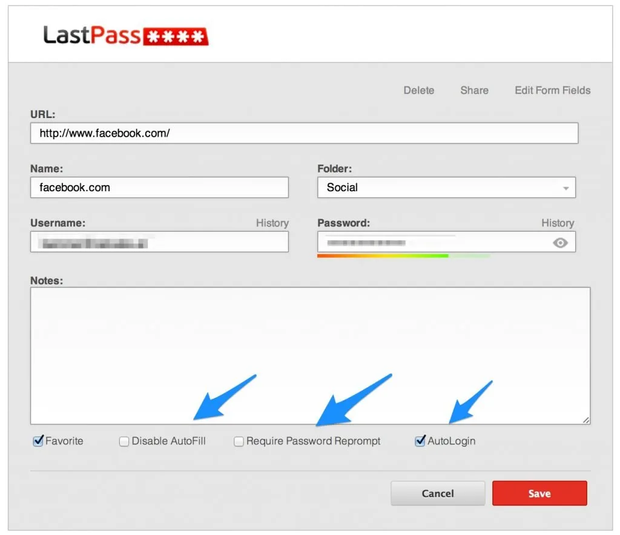Screen dimensions: 620x535
Task: View Username History
Action: [272, 223]
